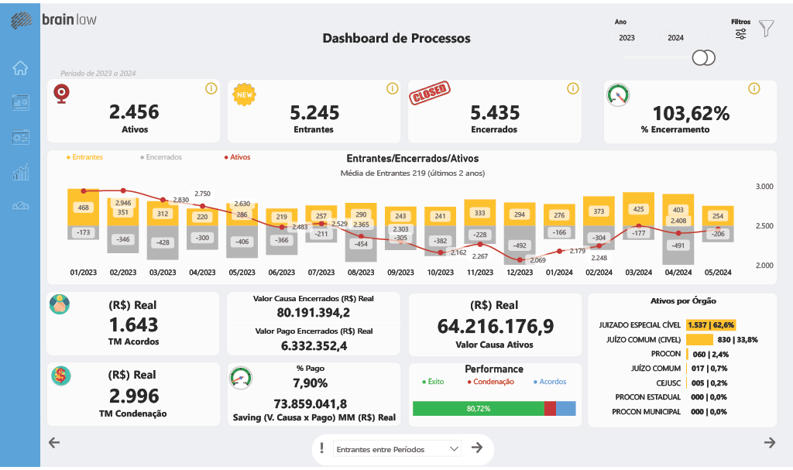The width and height of the screenshot is (793, 470).
Task: Click the 5.435 Encerrados value
Action: click(495, 112)
